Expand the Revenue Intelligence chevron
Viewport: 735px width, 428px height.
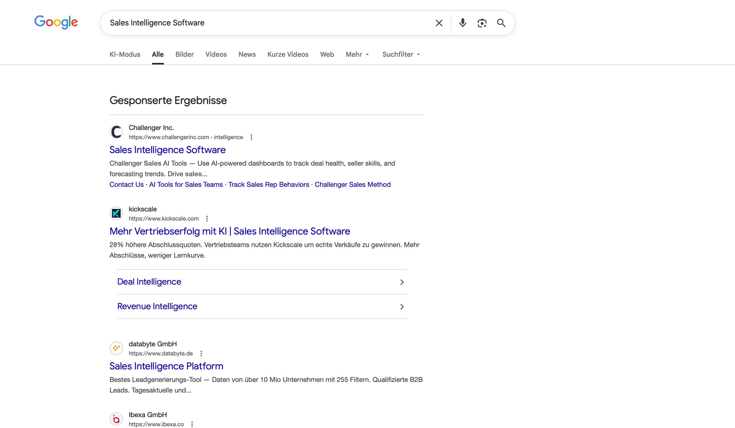(x=402, y=307)
